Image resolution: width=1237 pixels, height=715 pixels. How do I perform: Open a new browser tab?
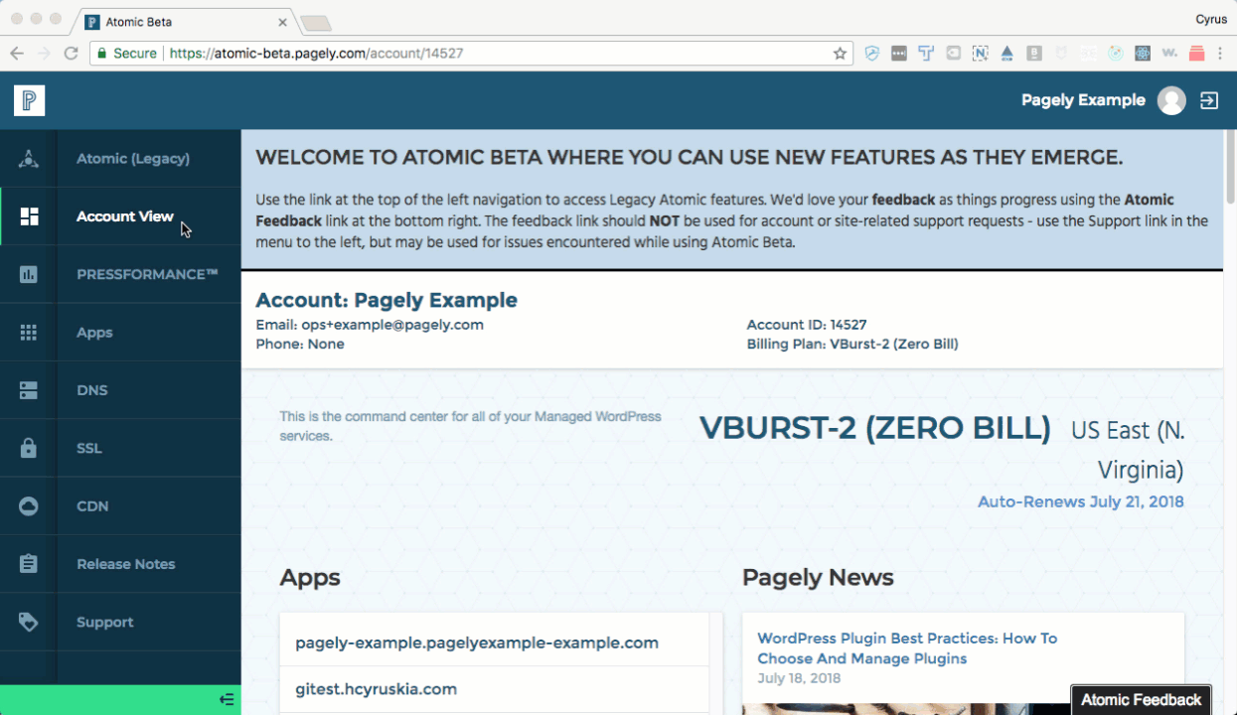[316, 22]
